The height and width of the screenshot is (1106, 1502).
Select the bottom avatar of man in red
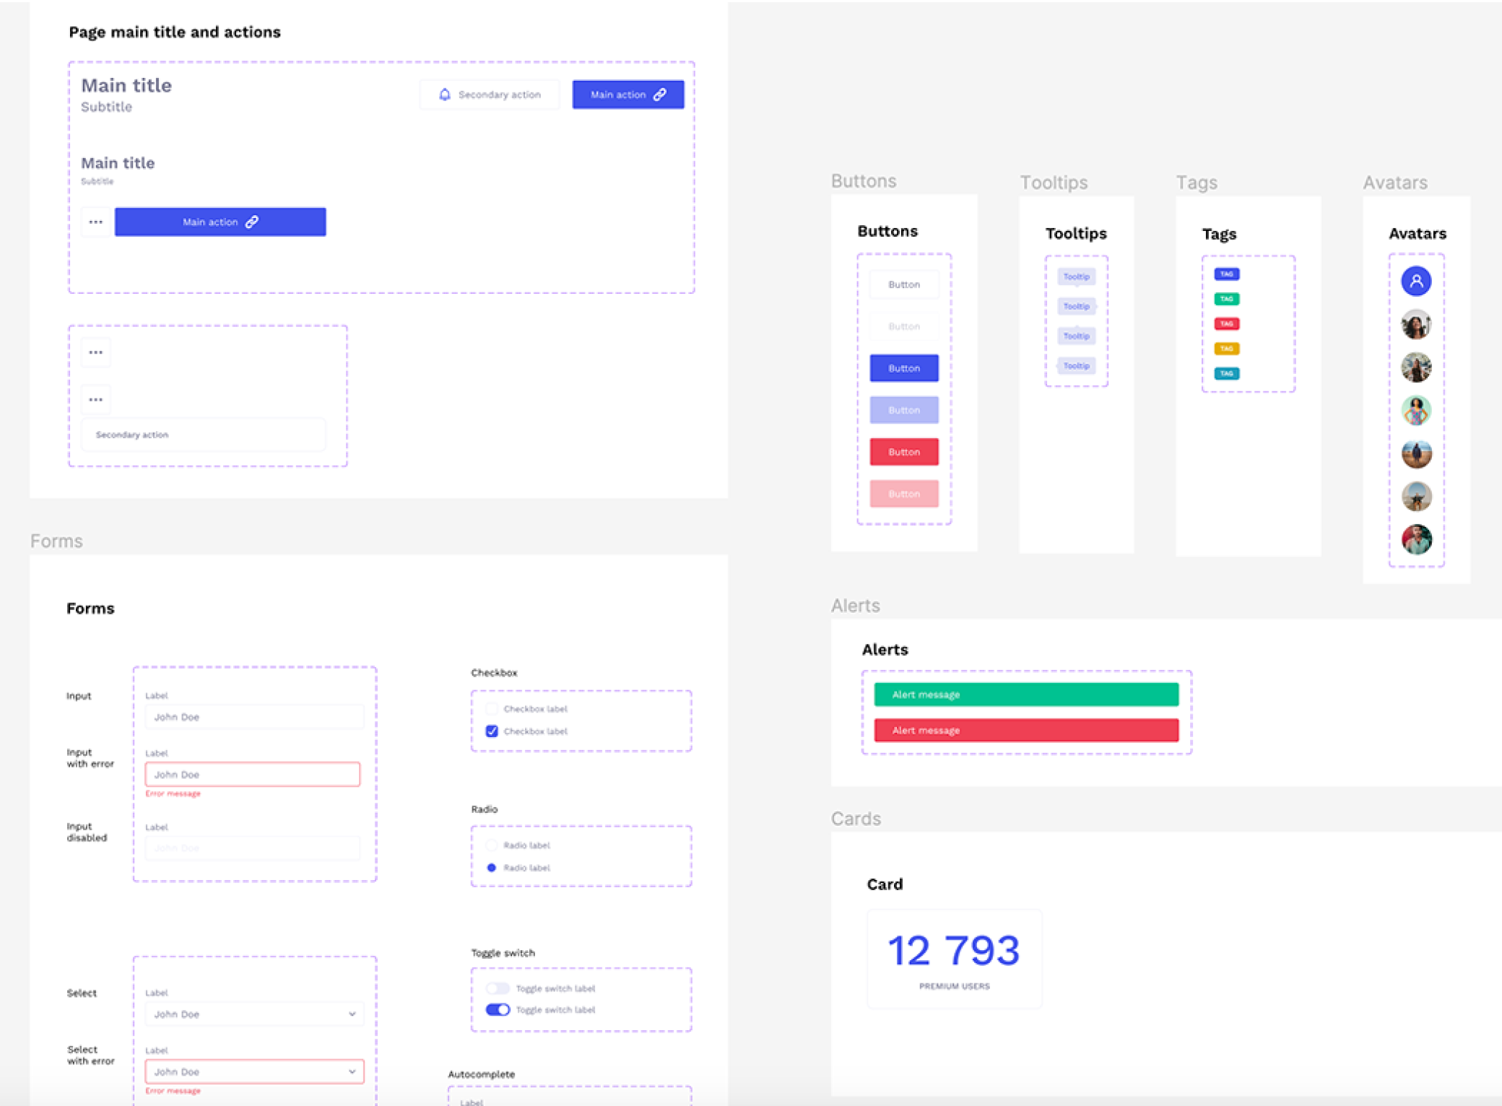click(x=1416, y=539)
